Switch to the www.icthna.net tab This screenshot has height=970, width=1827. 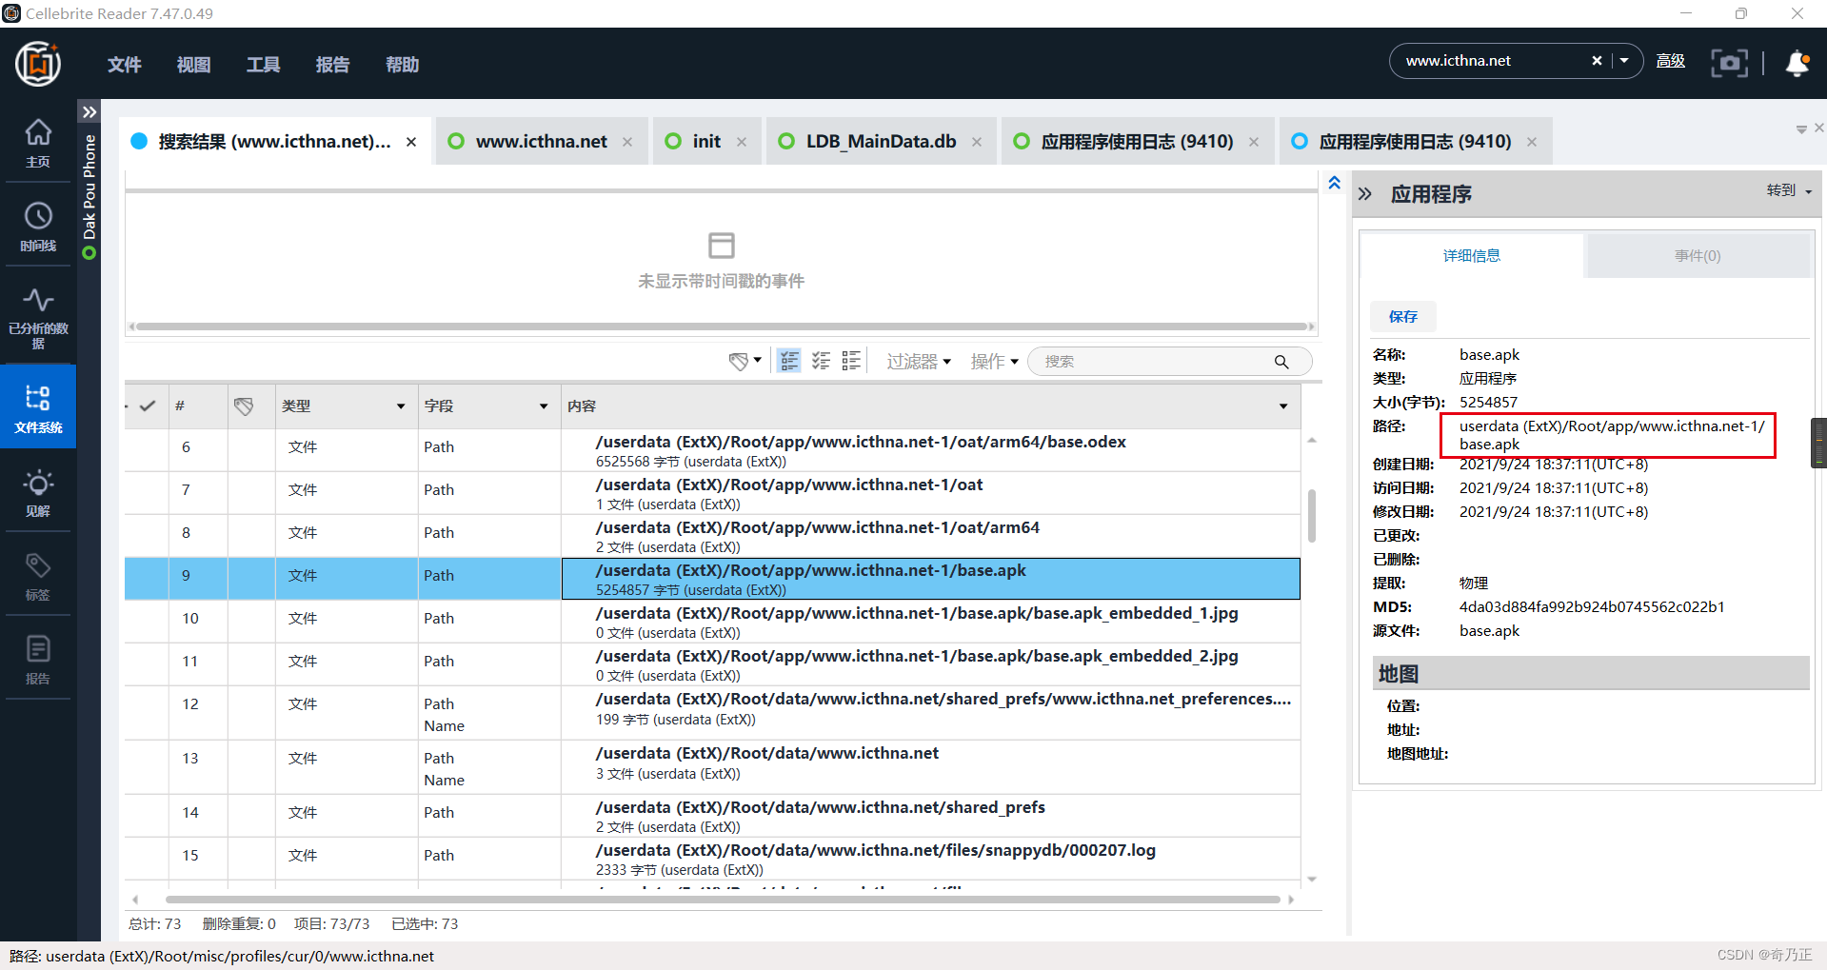(541, 141)
